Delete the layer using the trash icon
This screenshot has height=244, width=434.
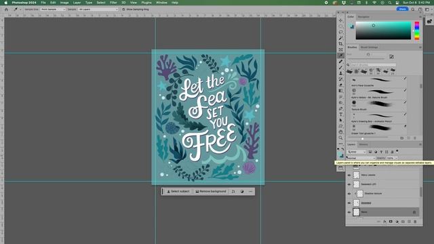coord(415,222)
